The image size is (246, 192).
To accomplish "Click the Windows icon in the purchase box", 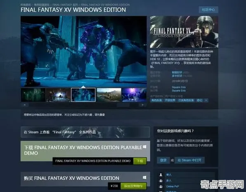I will 144,178.
